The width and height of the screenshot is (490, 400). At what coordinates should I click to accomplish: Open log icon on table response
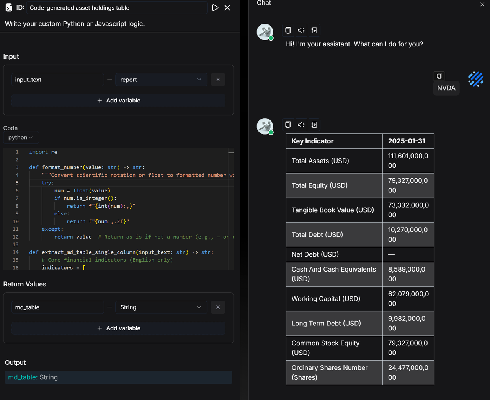[x=314, y=125]
